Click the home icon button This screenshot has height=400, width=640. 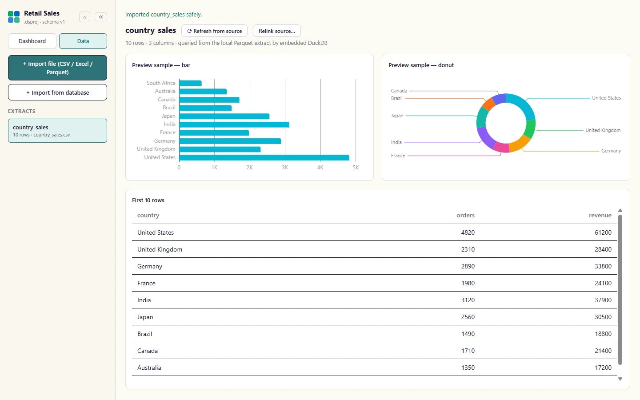point(84,17)
